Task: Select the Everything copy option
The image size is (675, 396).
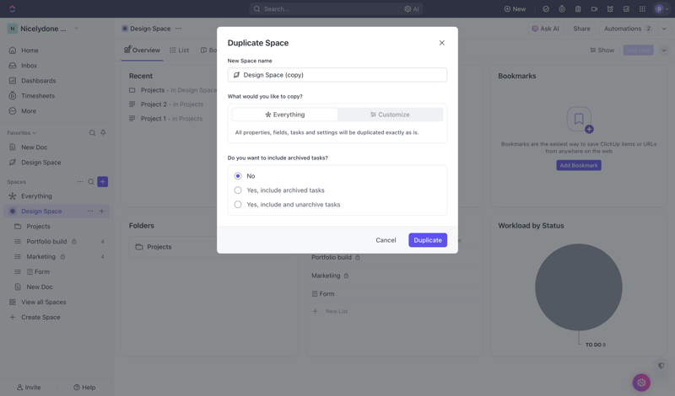Action: tap(285, 115)
